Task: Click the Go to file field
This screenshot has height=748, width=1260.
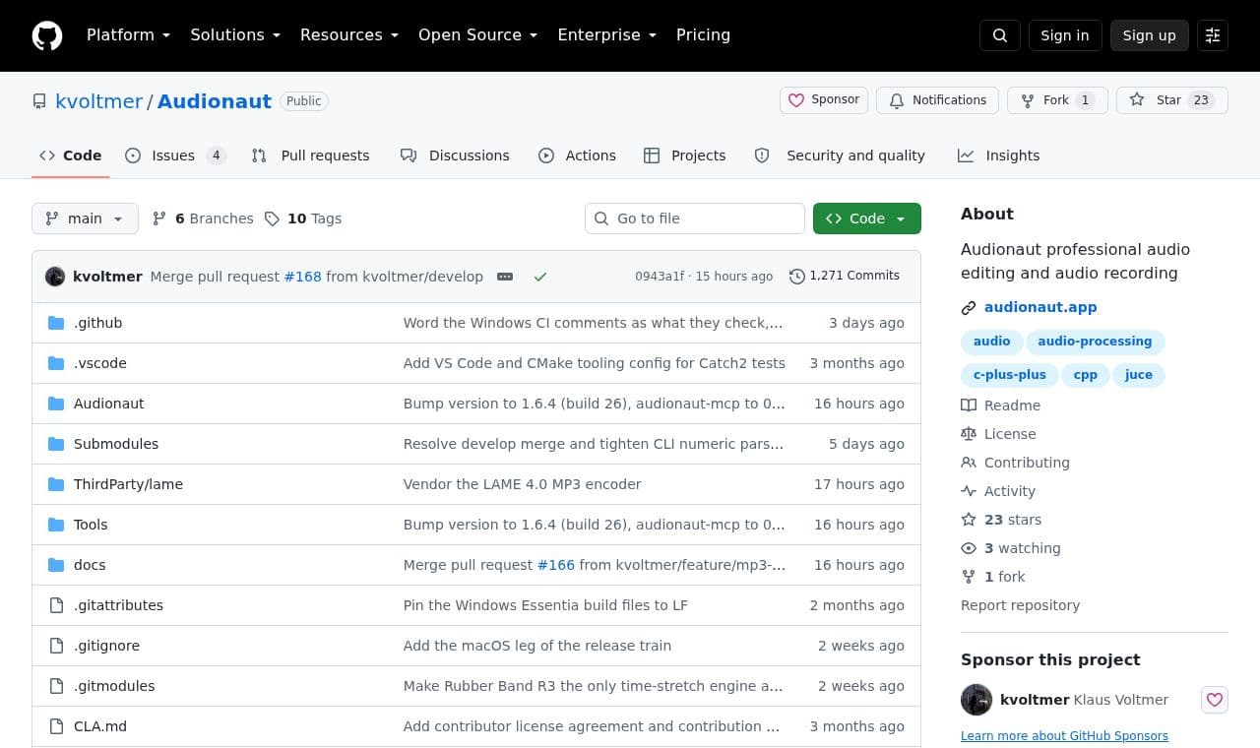Action: click(695, 218)
